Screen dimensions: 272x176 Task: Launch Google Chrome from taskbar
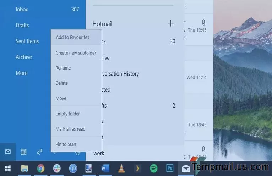pos(41,168)
